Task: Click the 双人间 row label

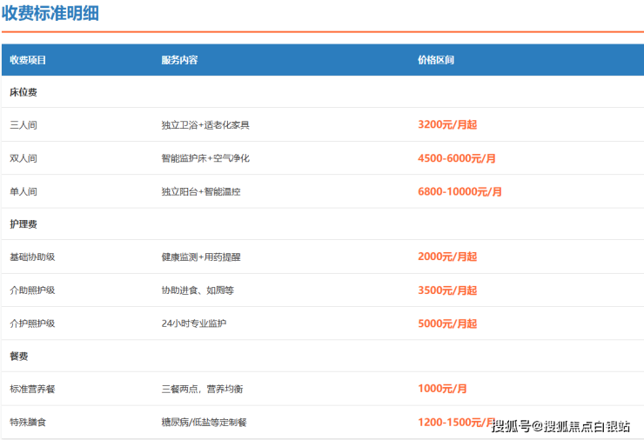Action: point(23,158)
